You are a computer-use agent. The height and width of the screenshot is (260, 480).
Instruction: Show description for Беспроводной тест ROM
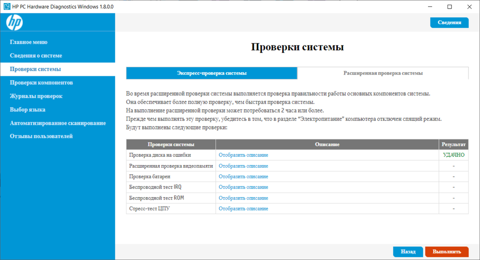243,198
